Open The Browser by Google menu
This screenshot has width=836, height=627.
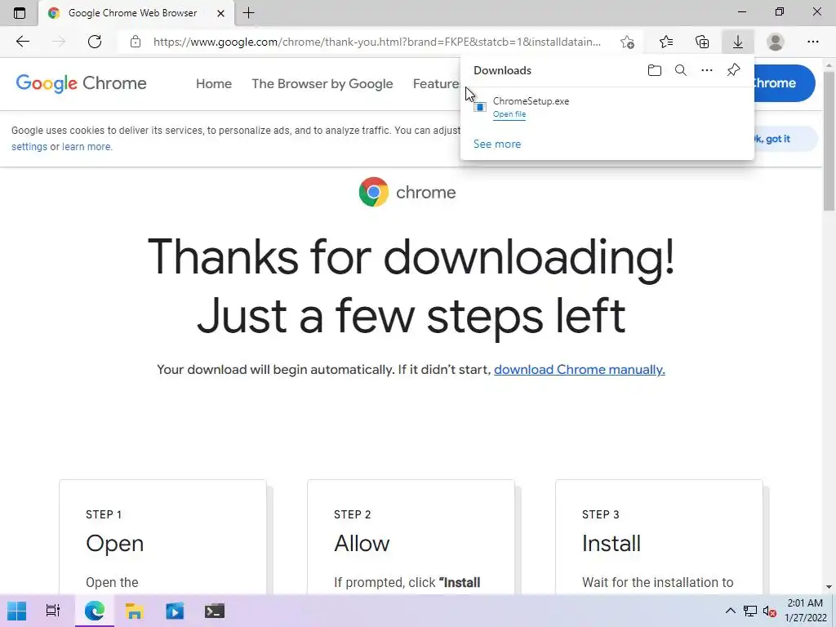click(322, 84)
